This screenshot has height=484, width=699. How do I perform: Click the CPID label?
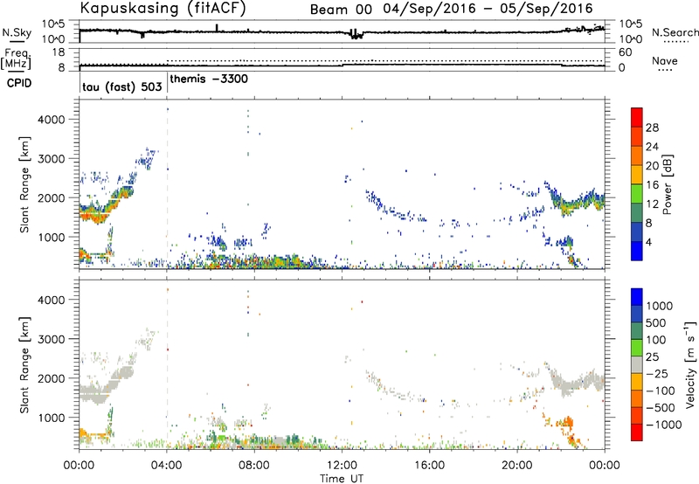click(19, 83)
